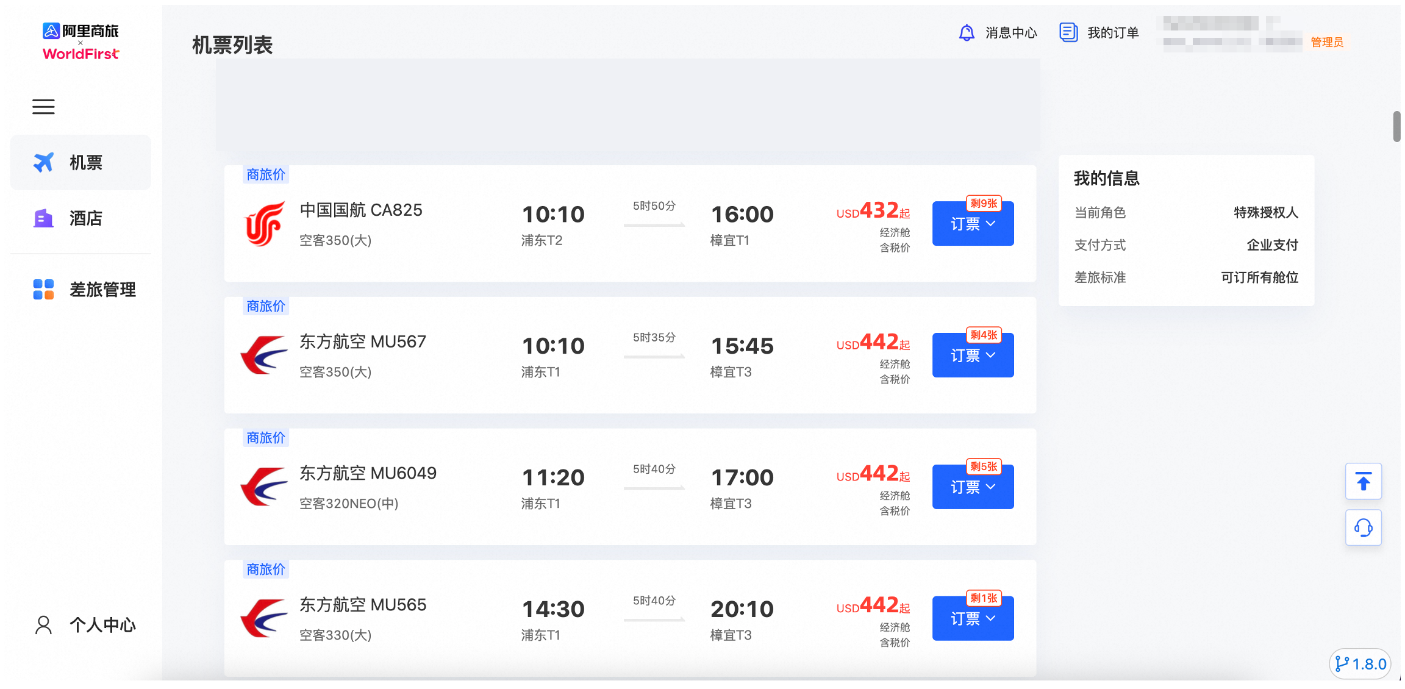Click the My Orders document icon

click(1068, 32)
